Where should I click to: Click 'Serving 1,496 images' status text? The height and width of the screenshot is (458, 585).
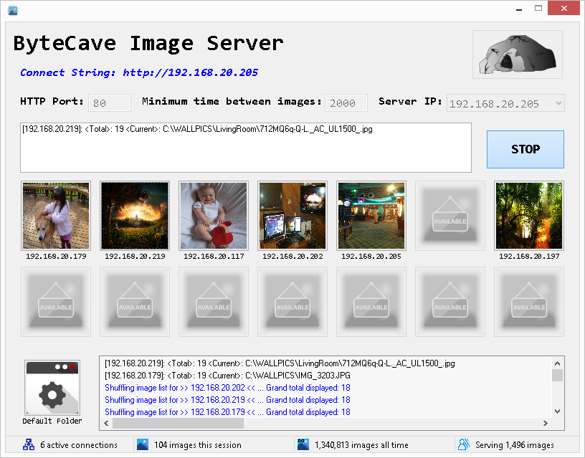515,445
